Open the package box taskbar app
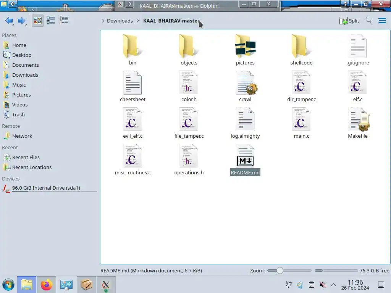Screen dimensions: 391x293 click(86, 285)
